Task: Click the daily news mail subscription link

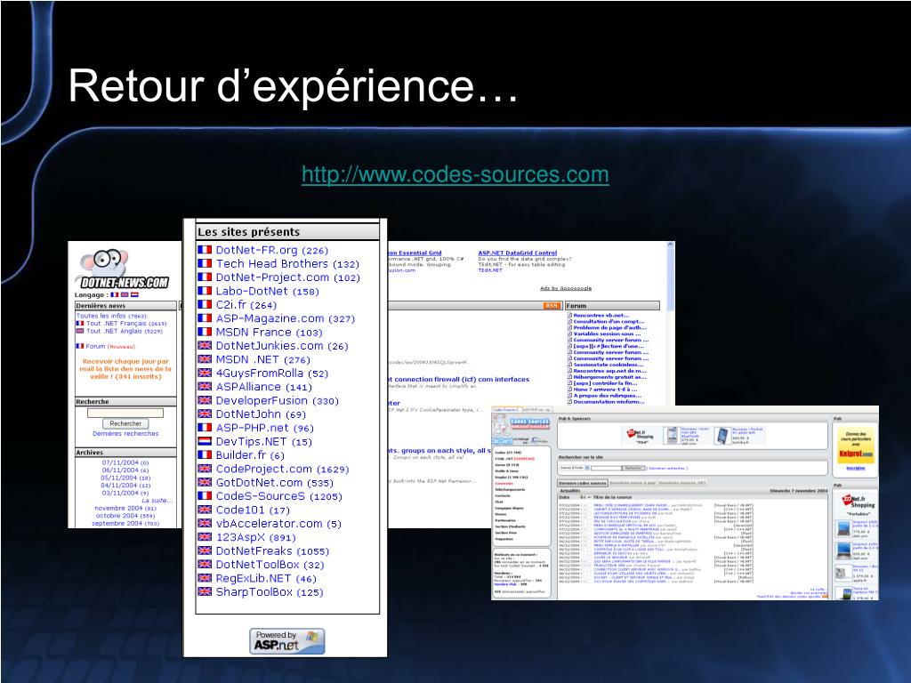Action: click(125, 369)
